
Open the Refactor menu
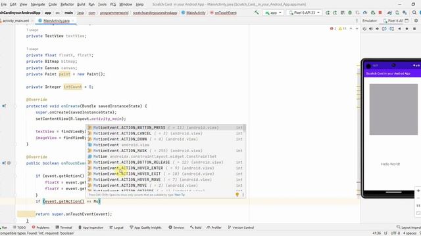[67, 5]
